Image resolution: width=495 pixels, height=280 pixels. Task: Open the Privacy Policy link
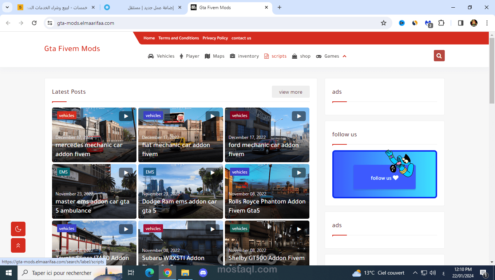(215, 38)
